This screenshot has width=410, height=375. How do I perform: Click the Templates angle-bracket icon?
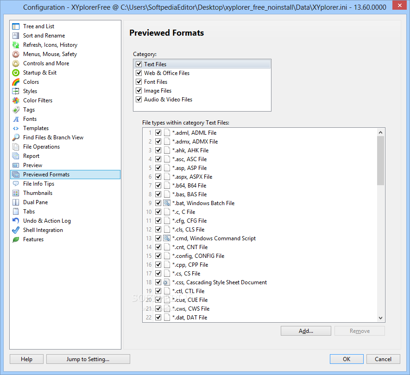point(16,128)
